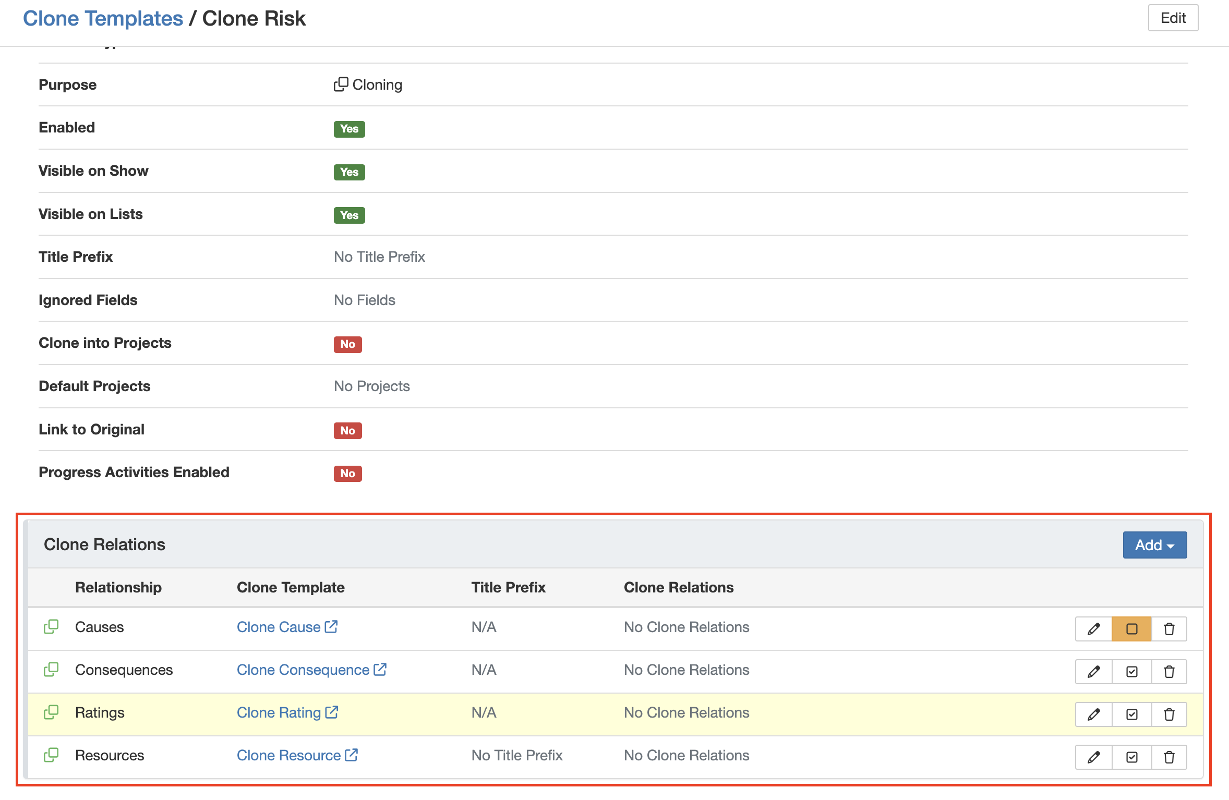Toggle the checkbox in Ratings row

pyautogui.click(x=1131, y=714)
